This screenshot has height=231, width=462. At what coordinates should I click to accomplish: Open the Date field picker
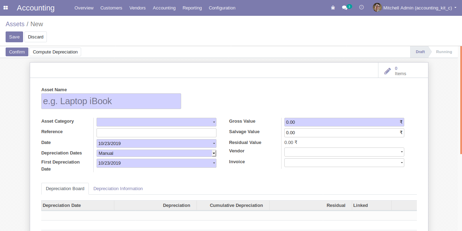tap(156, 143)
